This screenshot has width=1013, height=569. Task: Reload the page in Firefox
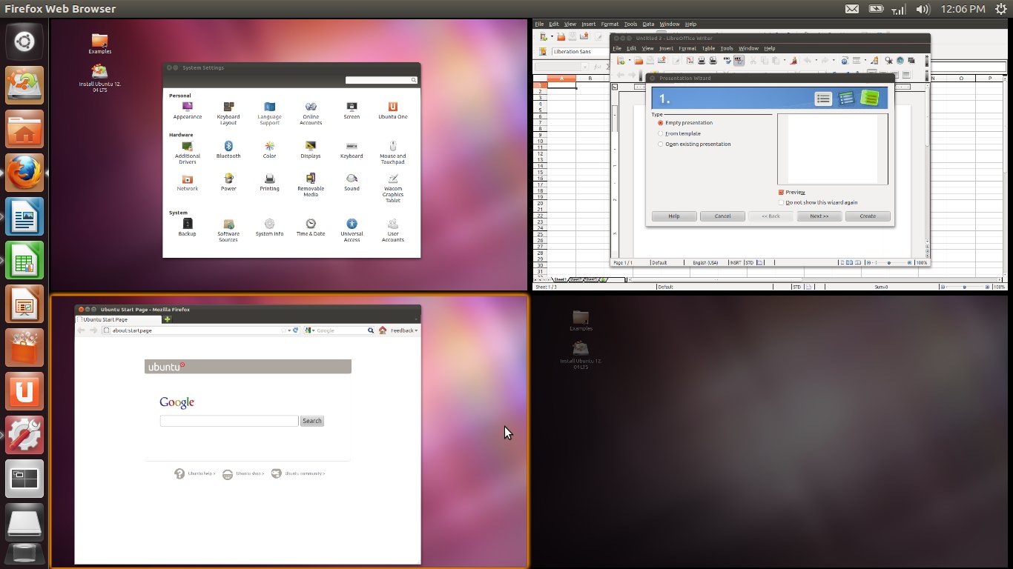(296, 330)
